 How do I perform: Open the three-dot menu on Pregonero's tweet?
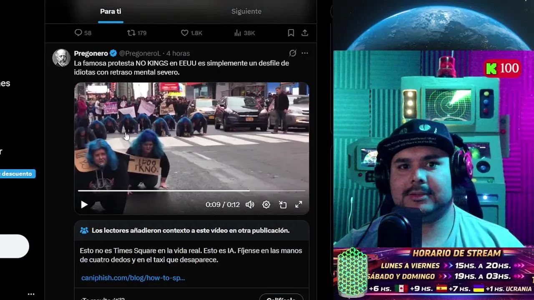point(305,53)
